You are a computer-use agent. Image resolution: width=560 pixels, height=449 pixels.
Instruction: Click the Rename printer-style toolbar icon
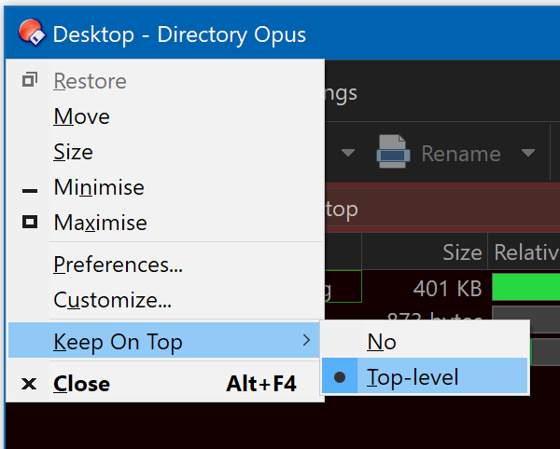(x=393, y=152)
